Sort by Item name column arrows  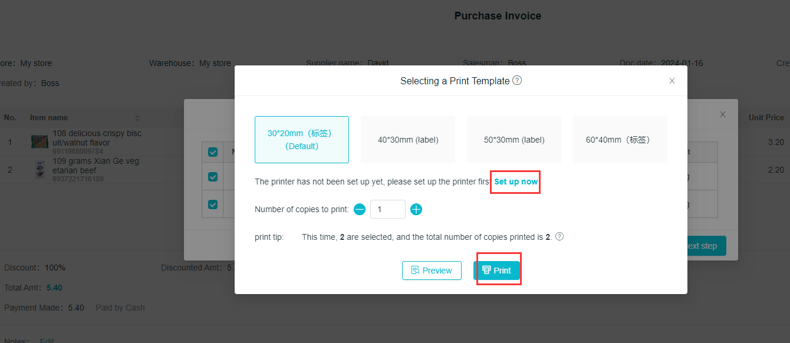click(137, 118)
